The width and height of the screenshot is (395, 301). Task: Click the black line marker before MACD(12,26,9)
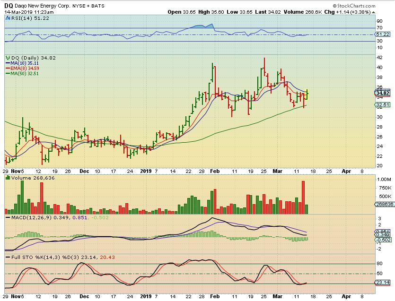pos(8,218)
